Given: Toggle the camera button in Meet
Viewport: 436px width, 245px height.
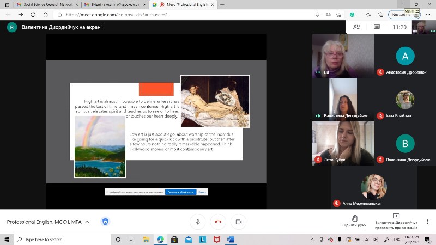Looking at the screenshot, I should (x=239, y=222).
